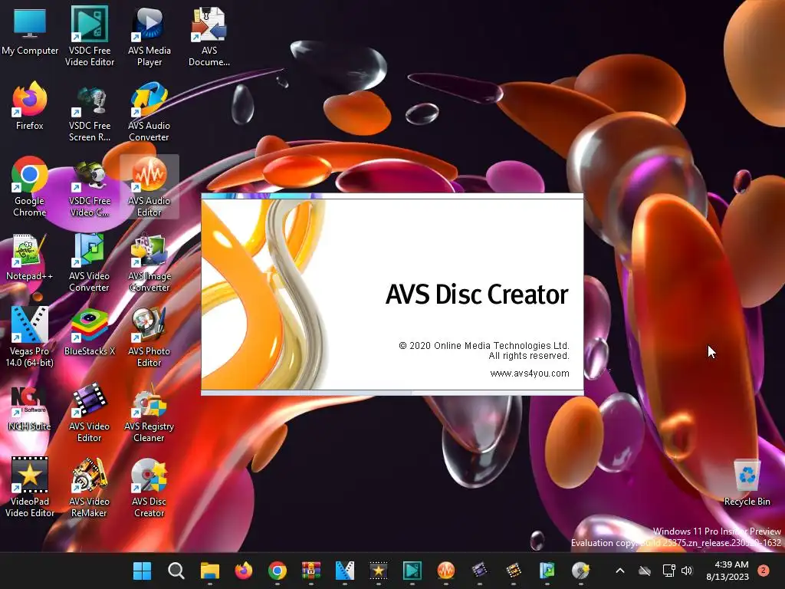Viewport: 785px width, 589px height.
Task: Open the Windows Start menu
Action: [142, 571]
